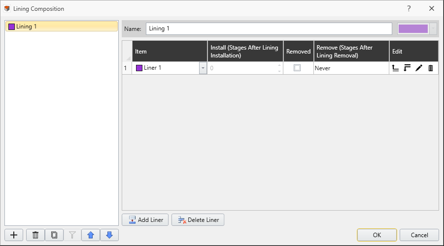This screenshot has width=444, height=246.
Task: Copy the selected lining
Action: pos(54,235)
